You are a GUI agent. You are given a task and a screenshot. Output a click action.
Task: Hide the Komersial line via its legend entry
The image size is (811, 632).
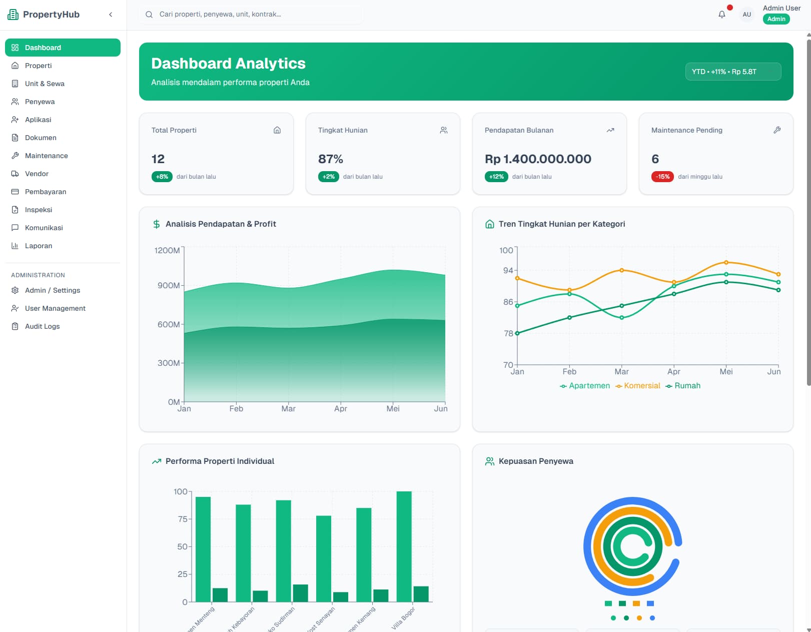(x=637, y=385)
